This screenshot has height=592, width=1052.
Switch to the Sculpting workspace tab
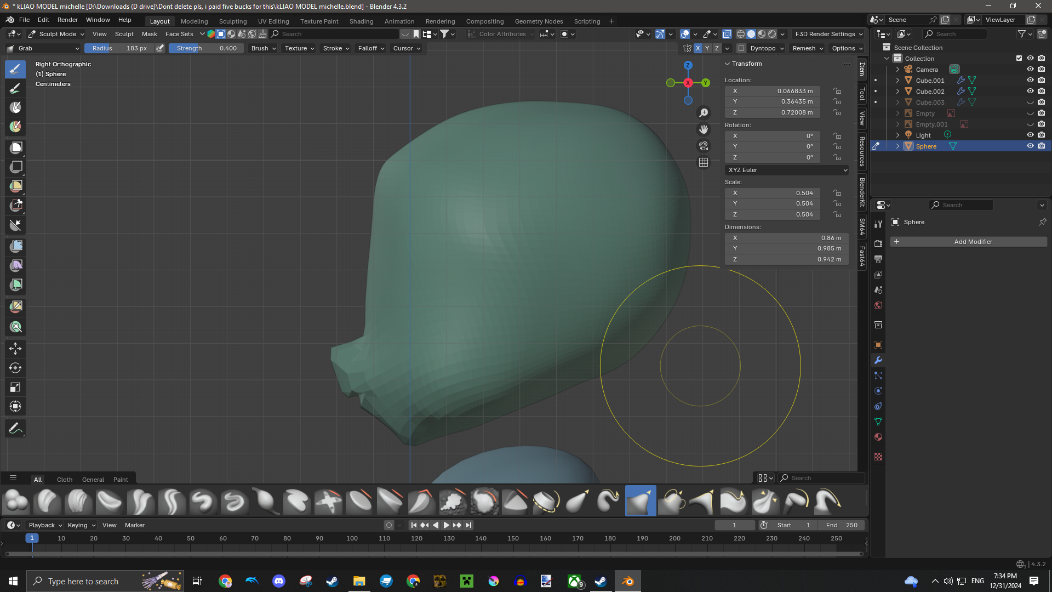(233, 21)
